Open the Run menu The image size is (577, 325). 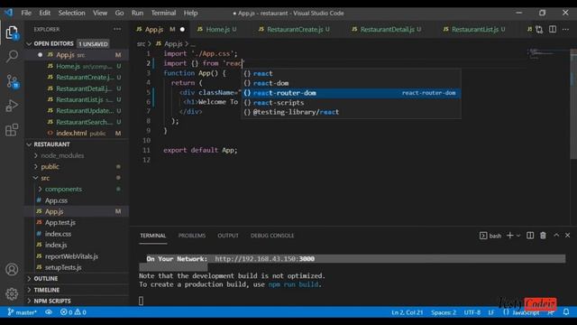pos(137,13)
